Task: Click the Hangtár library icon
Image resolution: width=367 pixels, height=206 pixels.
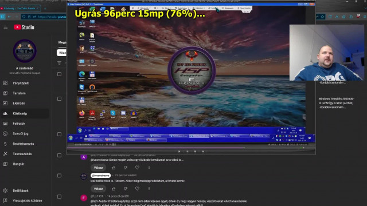Action: tap(5, 164)
